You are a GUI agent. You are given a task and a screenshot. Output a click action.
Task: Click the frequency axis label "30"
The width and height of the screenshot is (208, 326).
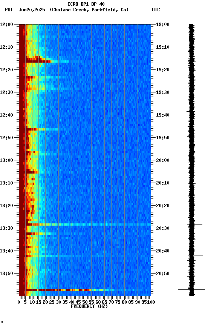point(58,302)
